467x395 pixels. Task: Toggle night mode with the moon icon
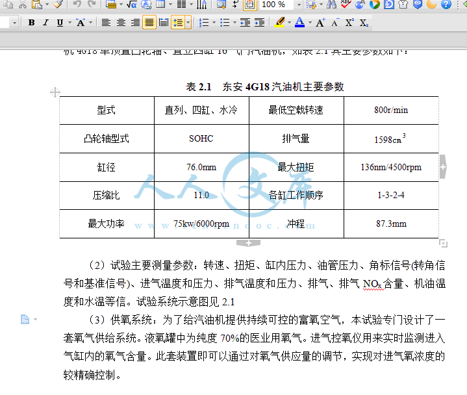[x=431, y=4]
